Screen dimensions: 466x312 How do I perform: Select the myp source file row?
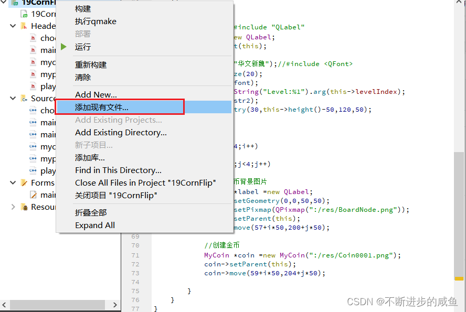click(x=28, y=158)
